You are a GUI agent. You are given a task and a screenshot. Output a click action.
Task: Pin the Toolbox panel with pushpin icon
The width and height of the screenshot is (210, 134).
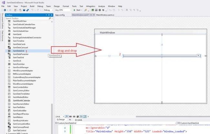[49, 15]
